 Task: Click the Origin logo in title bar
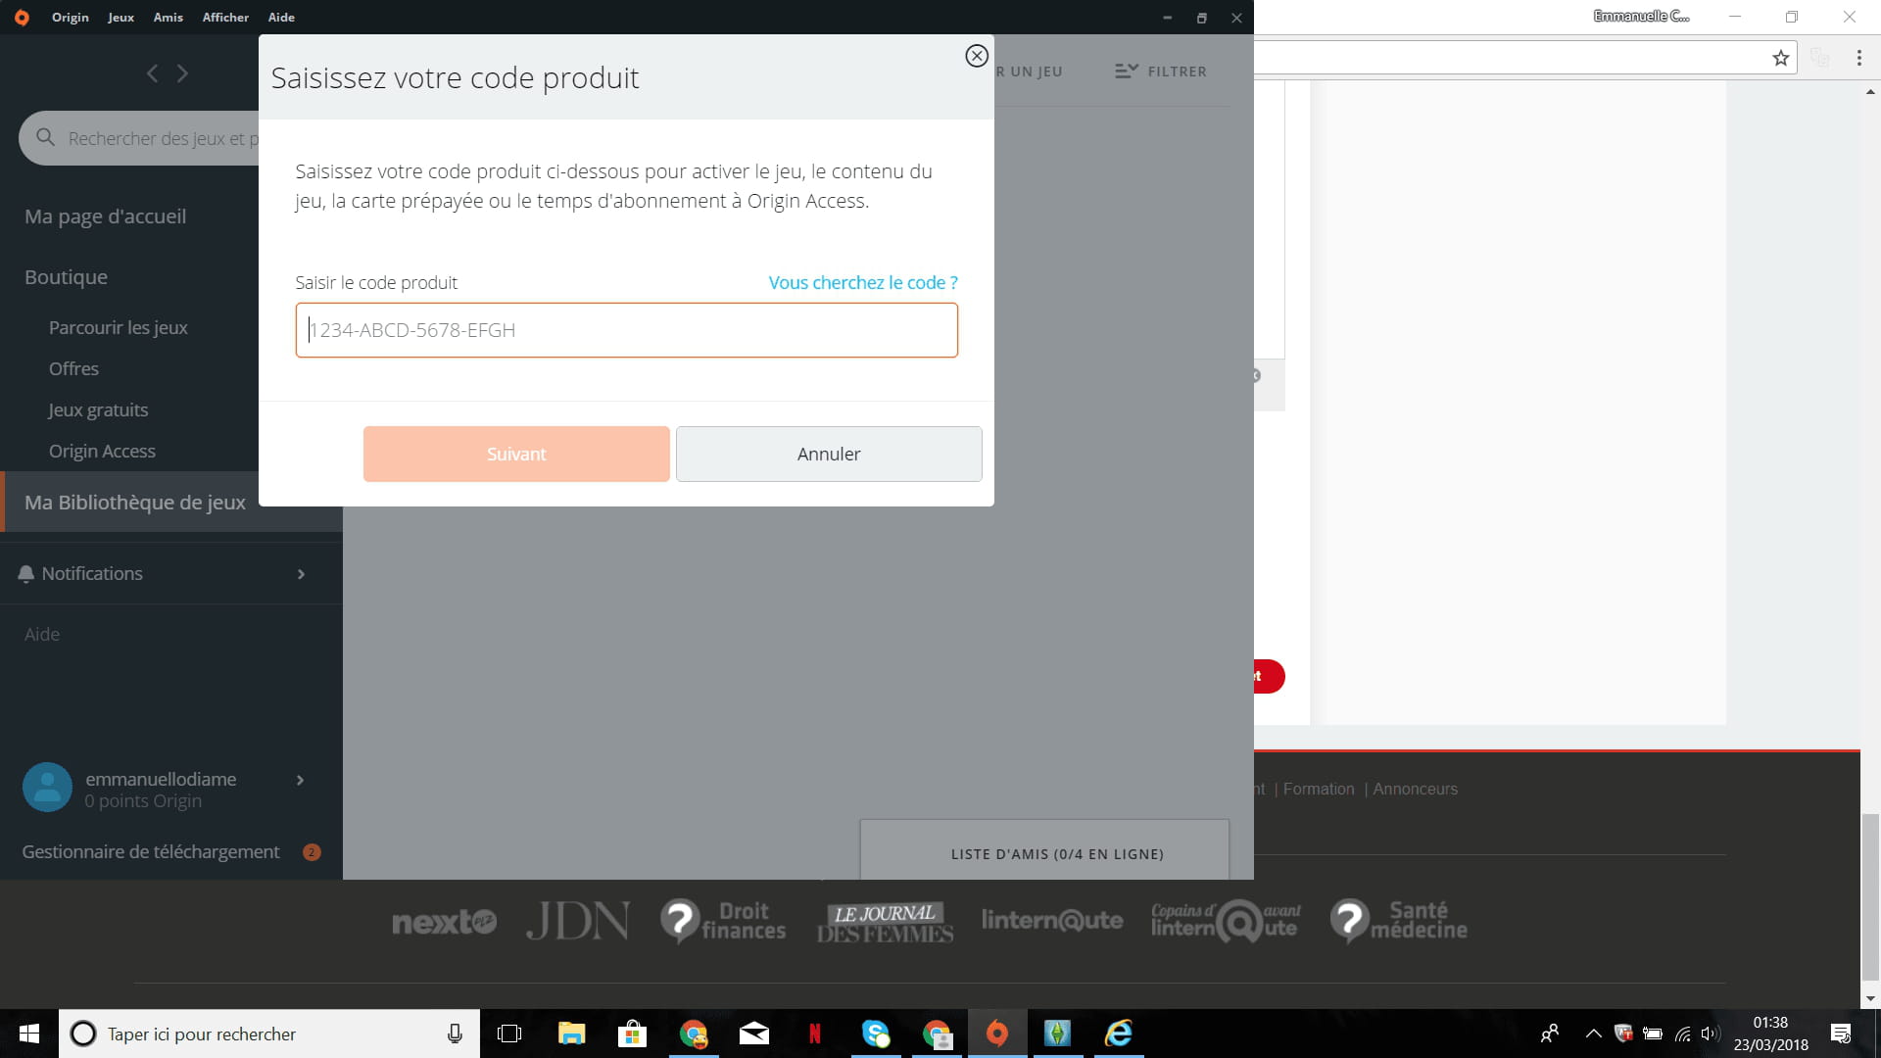(x=22, y=18)
